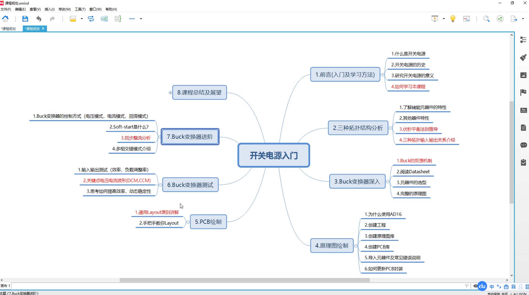The image size is (529, 295).
Task: Open the Markers flag panel
Action: 523,92
